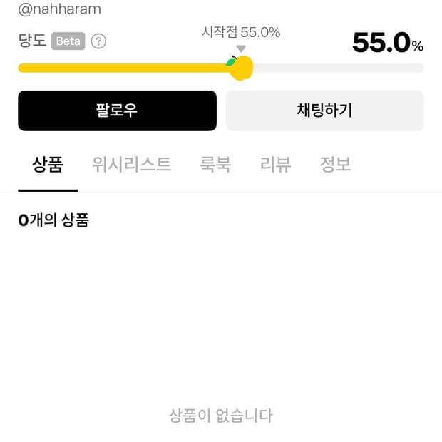Click the 당도 label text
442x442 pixels.
32,41
